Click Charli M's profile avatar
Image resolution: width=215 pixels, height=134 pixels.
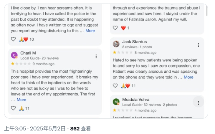click(x=14, y=55)
